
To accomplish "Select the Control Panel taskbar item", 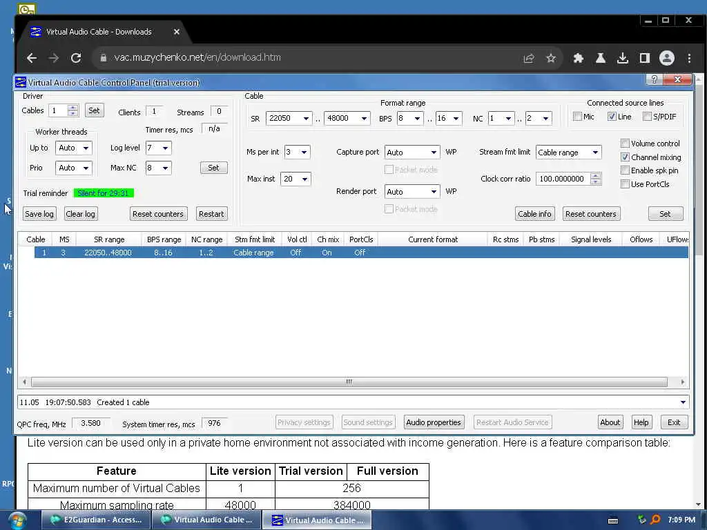I will point(318,520).
